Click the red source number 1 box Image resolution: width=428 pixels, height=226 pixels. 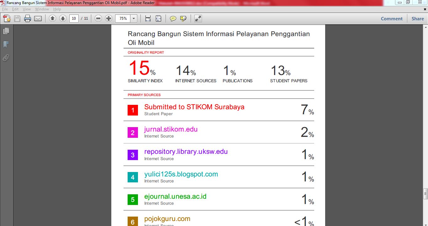[x=133, y=110]
